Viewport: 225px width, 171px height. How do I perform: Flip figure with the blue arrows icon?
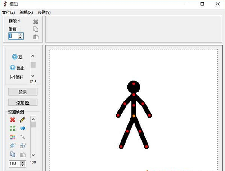coord(22,128)
